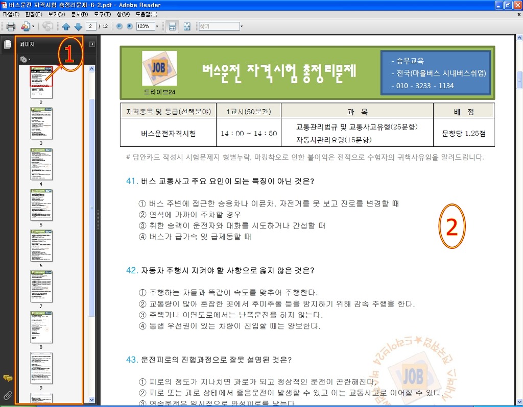This screenshot has height=407, width=523.
Task: Click document scroll up arrow
Action: (x=519, y=38)
